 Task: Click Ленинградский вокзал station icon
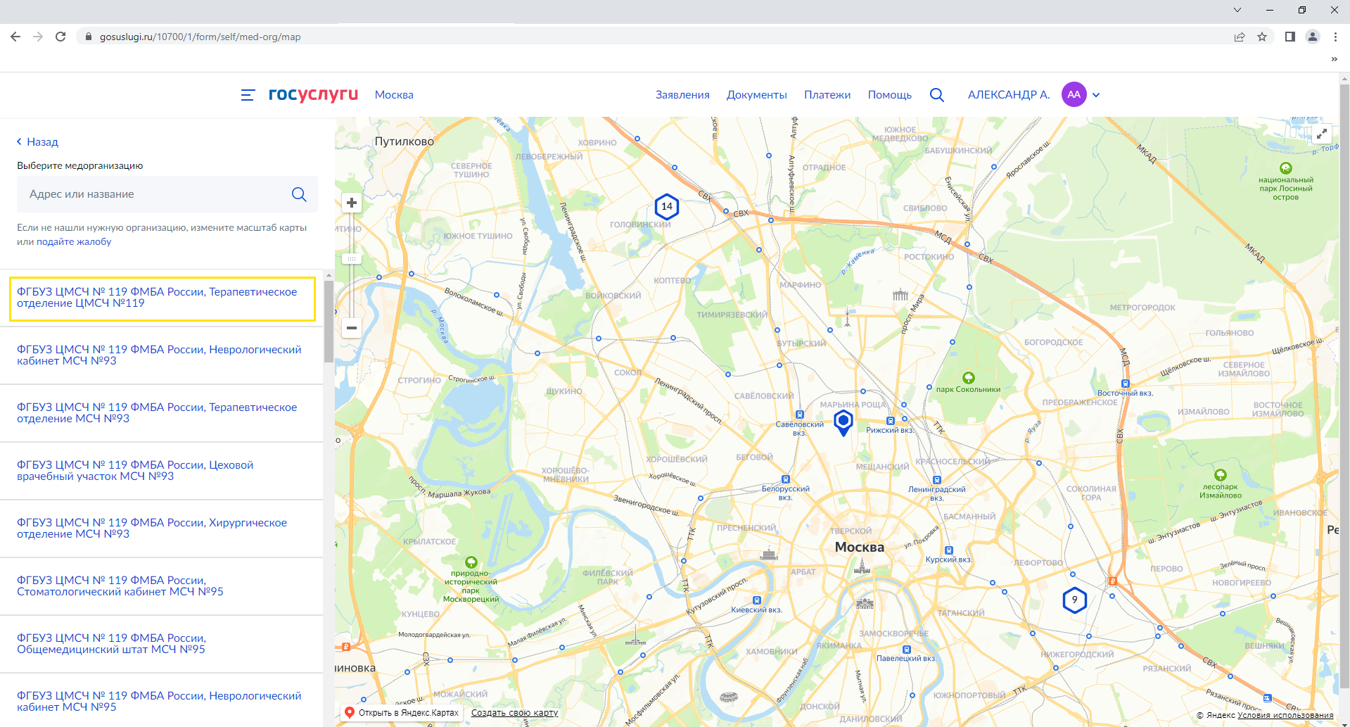pyautogui.click(x=937, y=480)
